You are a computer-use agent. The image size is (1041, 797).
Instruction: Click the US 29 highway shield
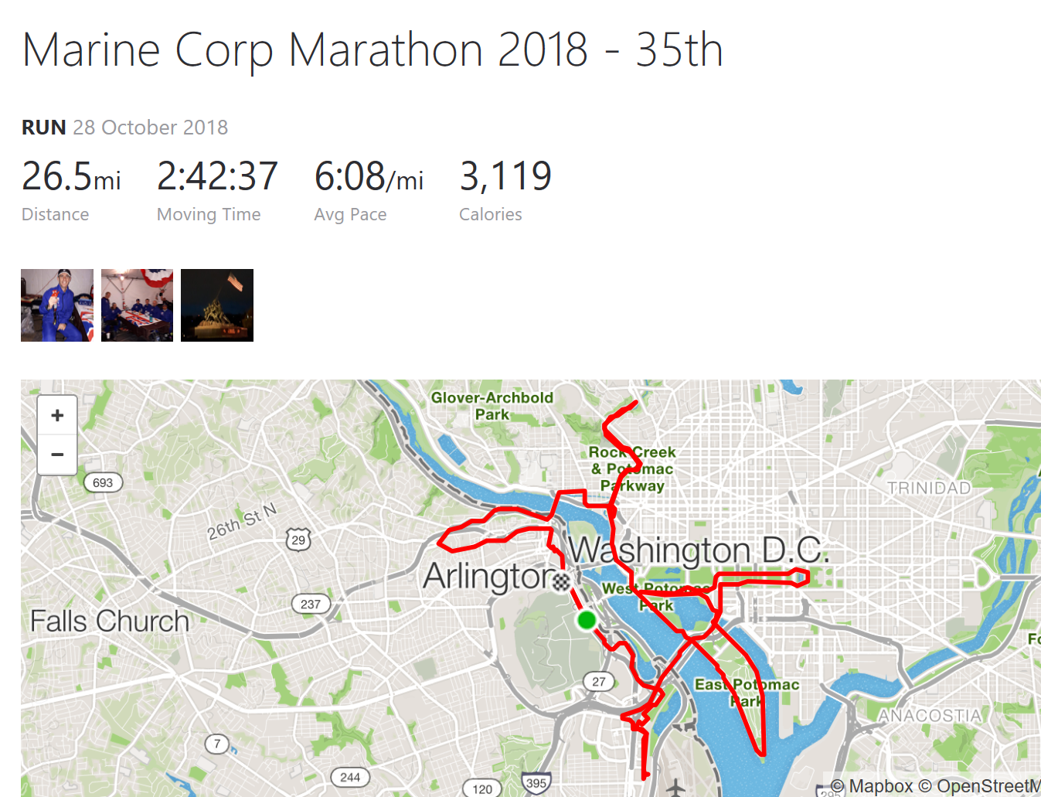[x=298, y=540]
